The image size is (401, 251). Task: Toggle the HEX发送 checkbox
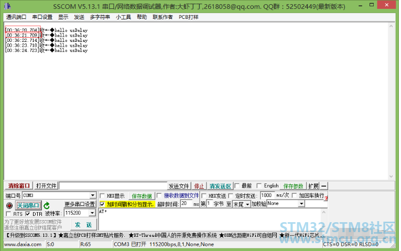coord(204,196)
